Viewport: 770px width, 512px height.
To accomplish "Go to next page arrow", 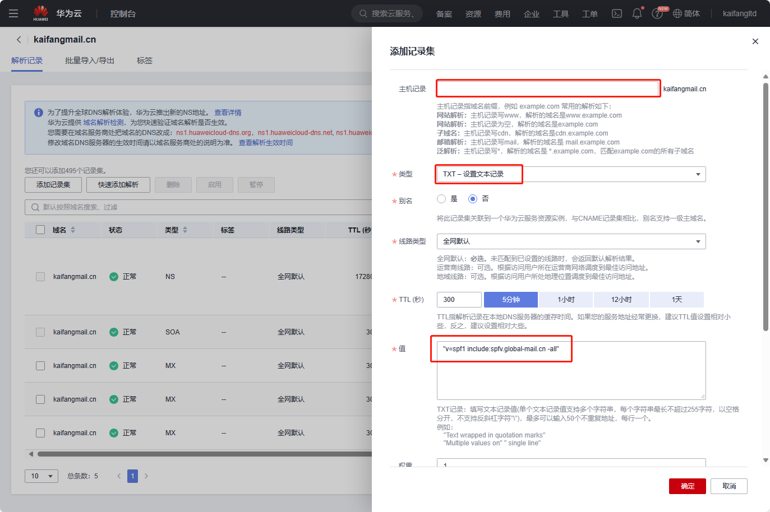I will click(x=146, y=476).
